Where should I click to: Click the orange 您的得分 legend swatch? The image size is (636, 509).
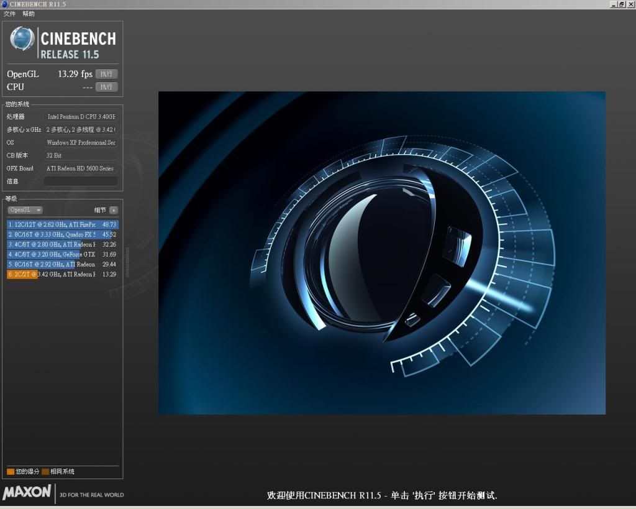pyautogui.click(x=11, y=472)
